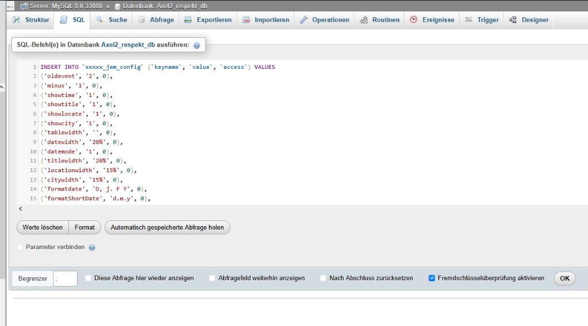Check 'Abfragefeld weiterhin anzeigen' option
This screenshot has width=588, height=326.
pos(212,278)
